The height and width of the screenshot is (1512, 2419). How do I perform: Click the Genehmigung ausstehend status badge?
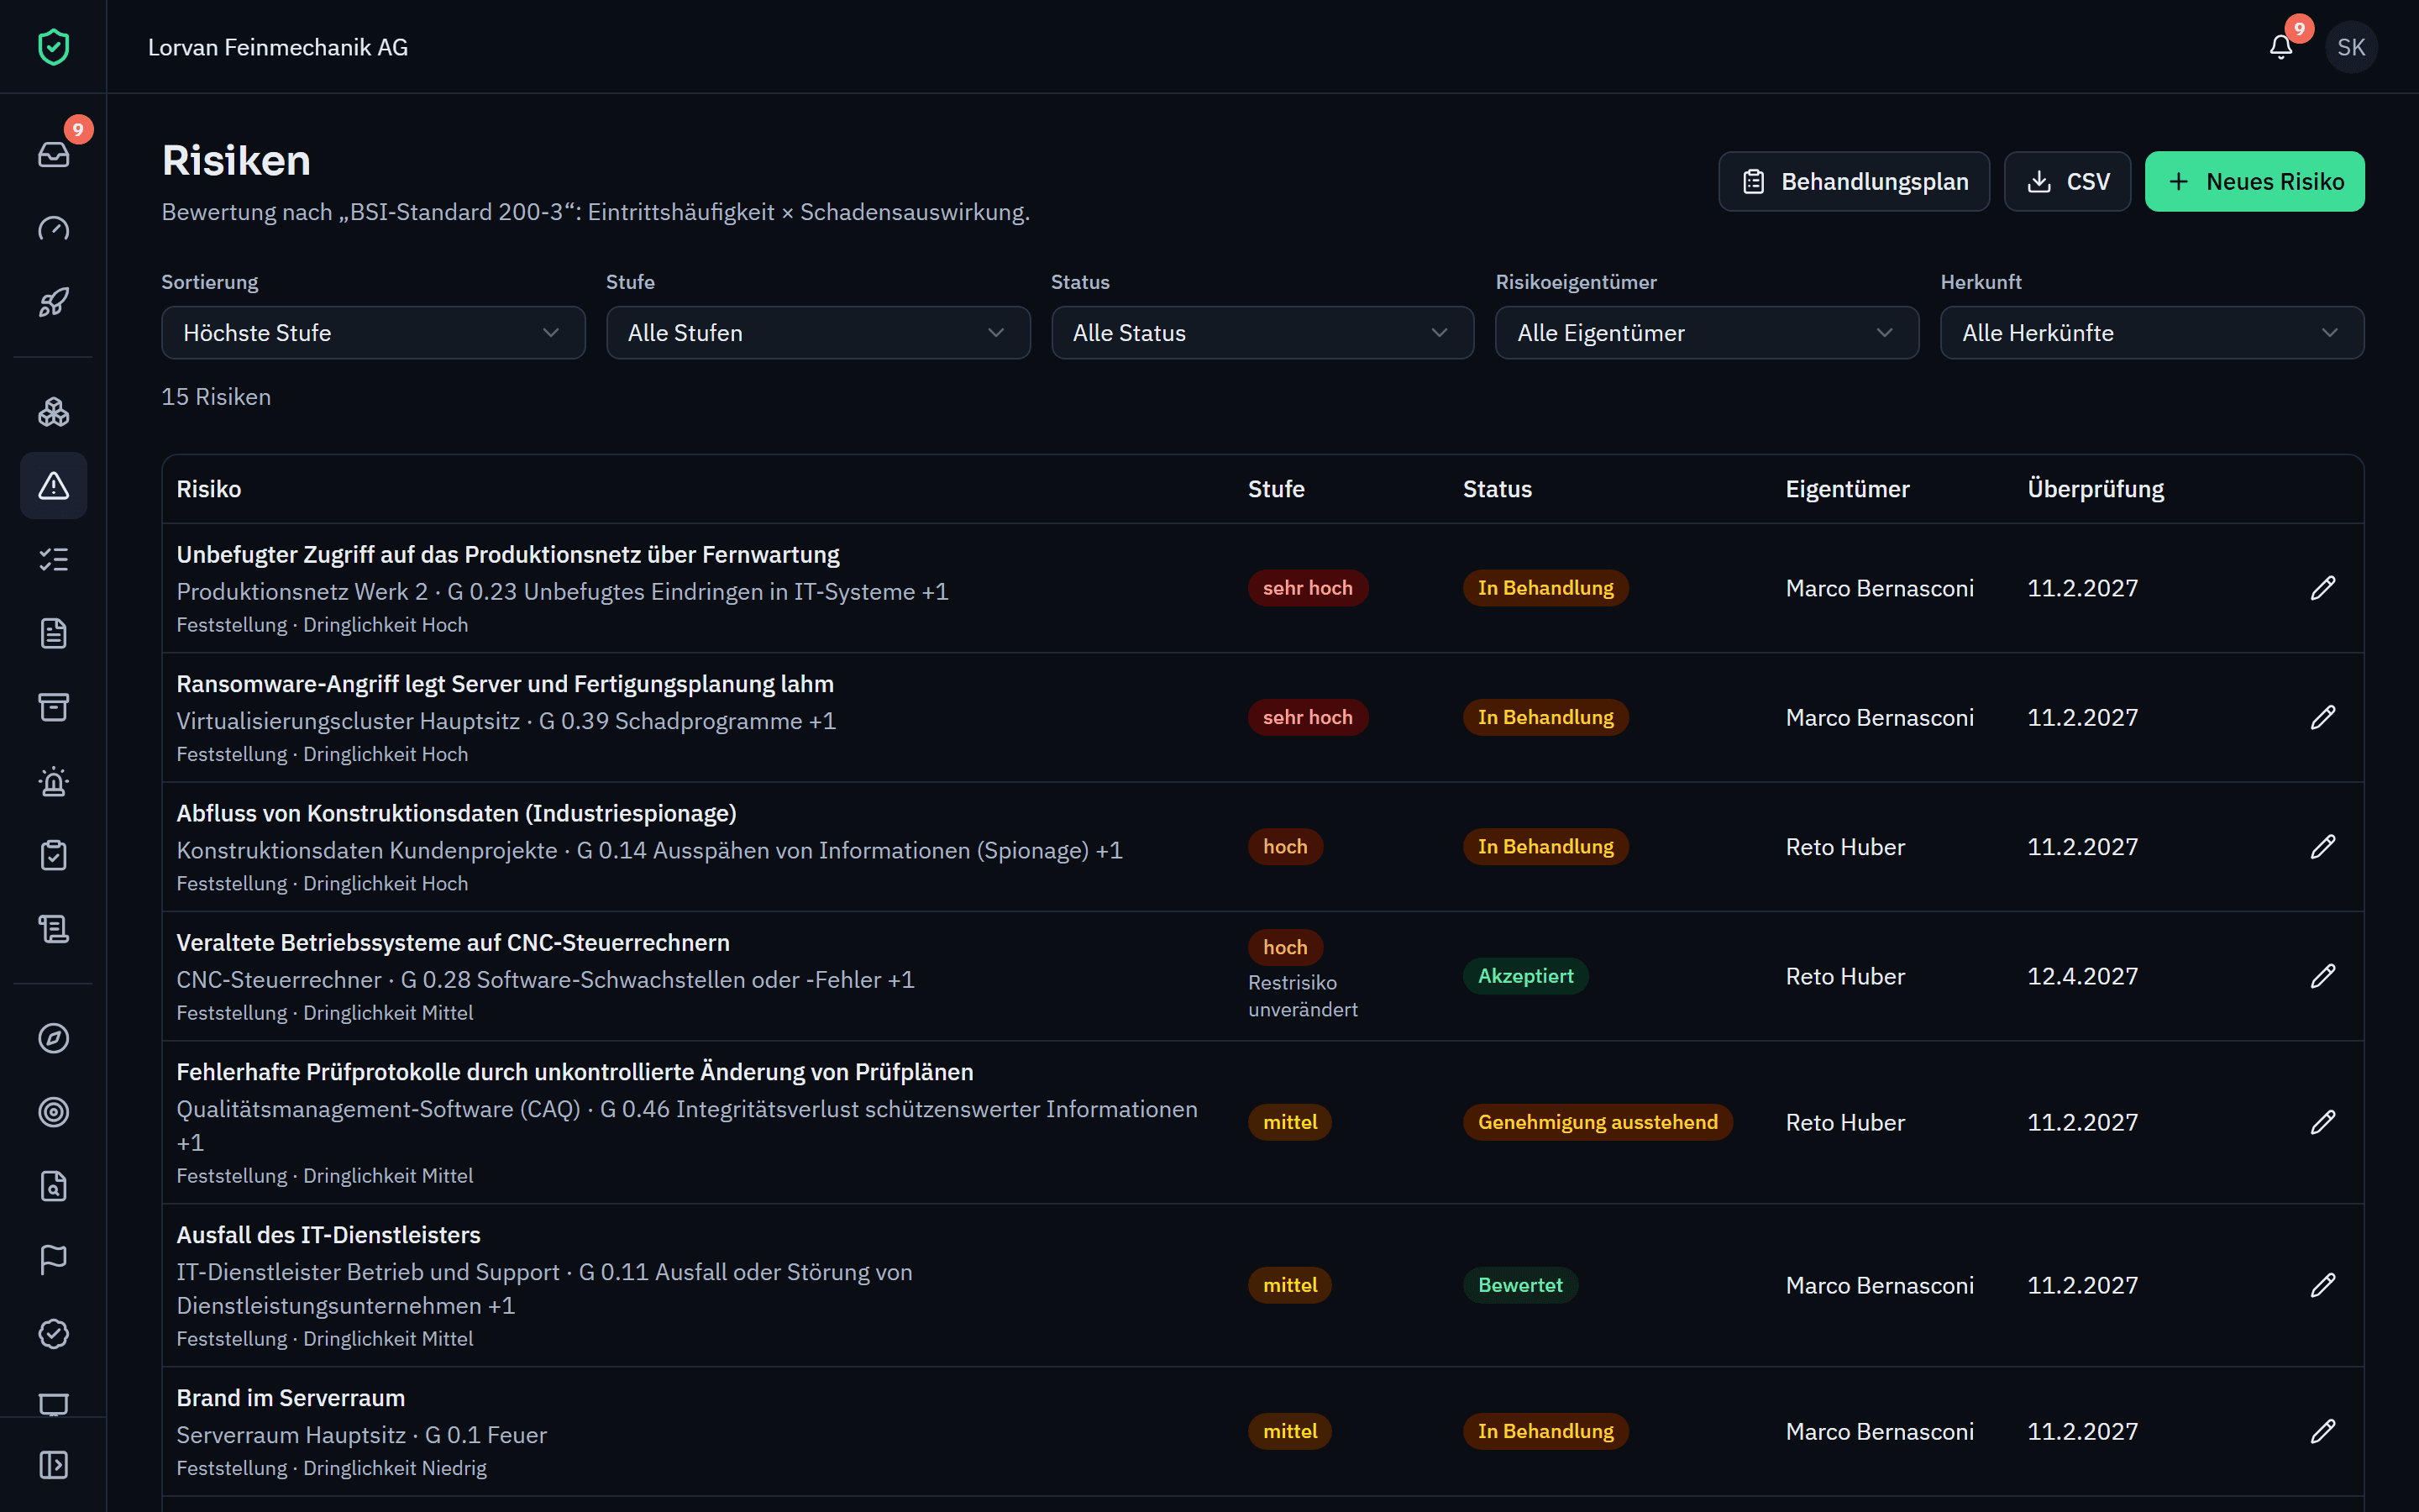1598,1122
